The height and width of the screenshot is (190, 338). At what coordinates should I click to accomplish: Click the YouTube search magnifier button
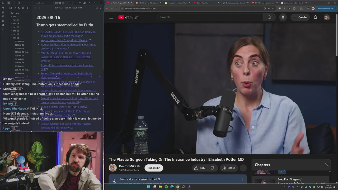269,17
